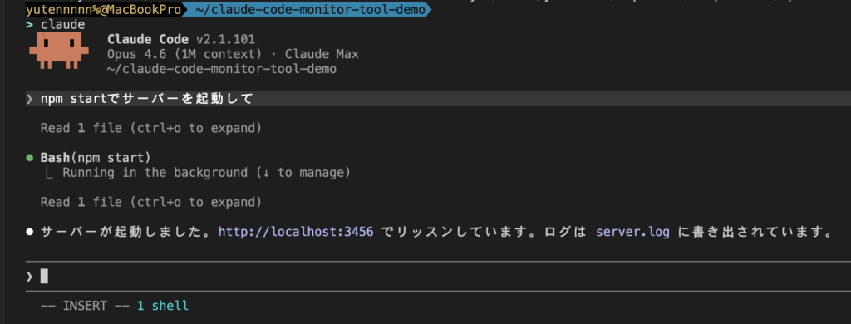Image resolution: width=851 pixels, height=324 pixels.
Task: Click the green status dot beside Bash(npm start)
Action: [30, 158]
